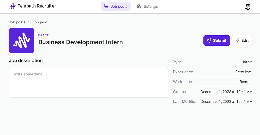
Task: Go back via Job posts breadcrumb link
Action: point(17,22)
